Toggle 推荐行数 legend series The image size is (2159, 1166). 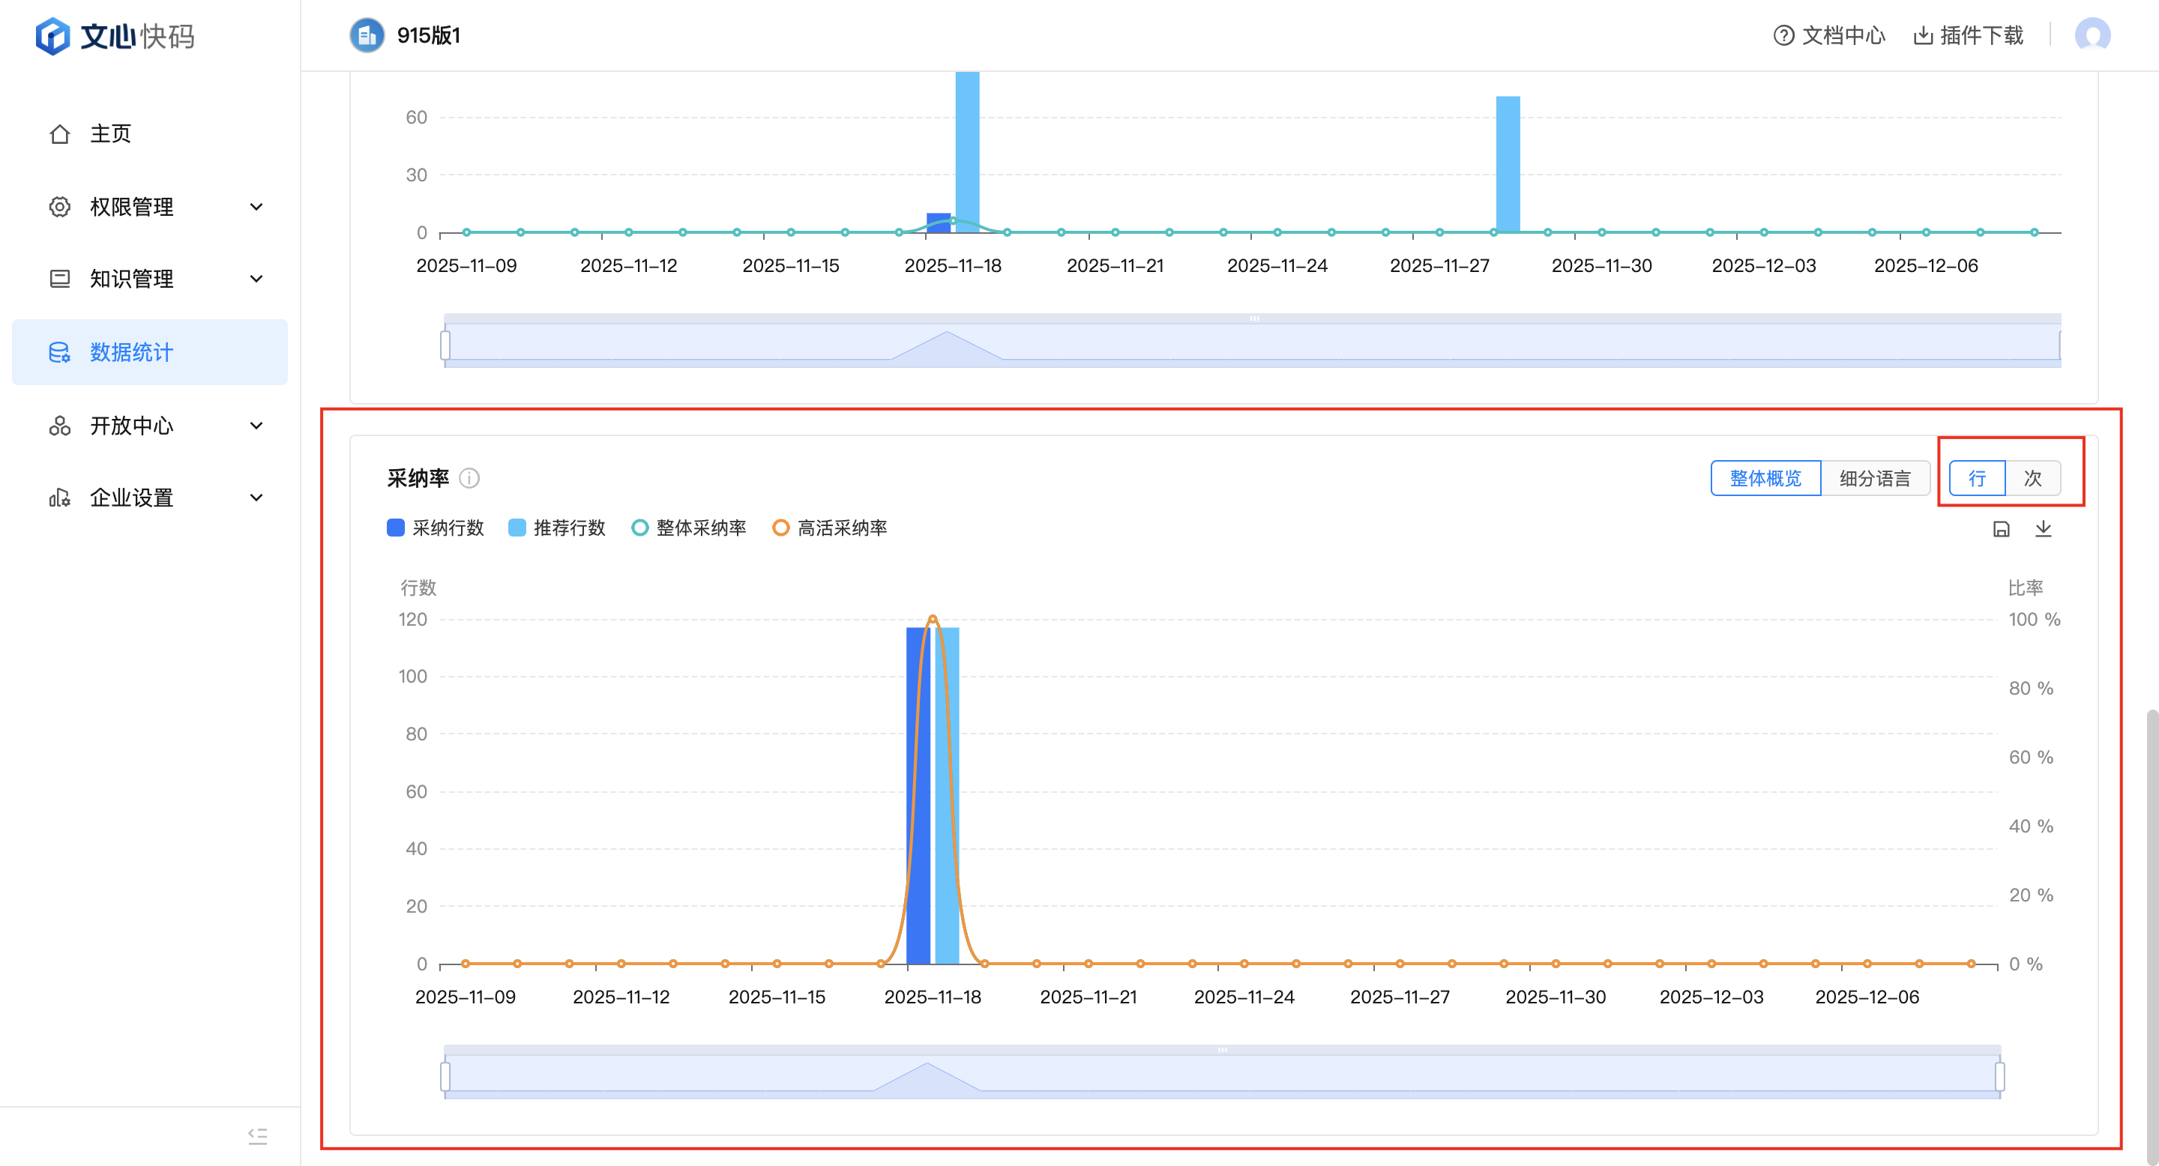pyautogui.click(x=556, y=528)
